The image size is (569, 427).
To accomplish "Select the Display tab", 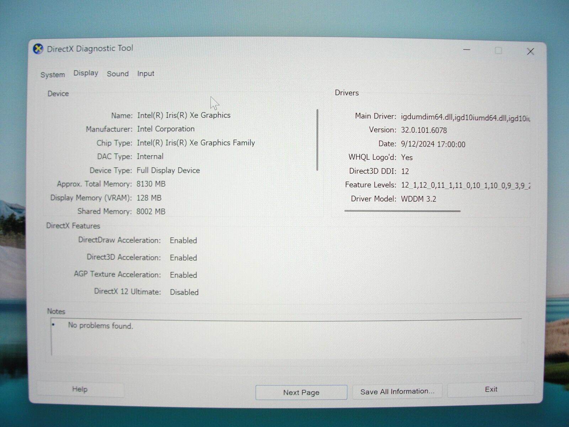I will (86, 73).
